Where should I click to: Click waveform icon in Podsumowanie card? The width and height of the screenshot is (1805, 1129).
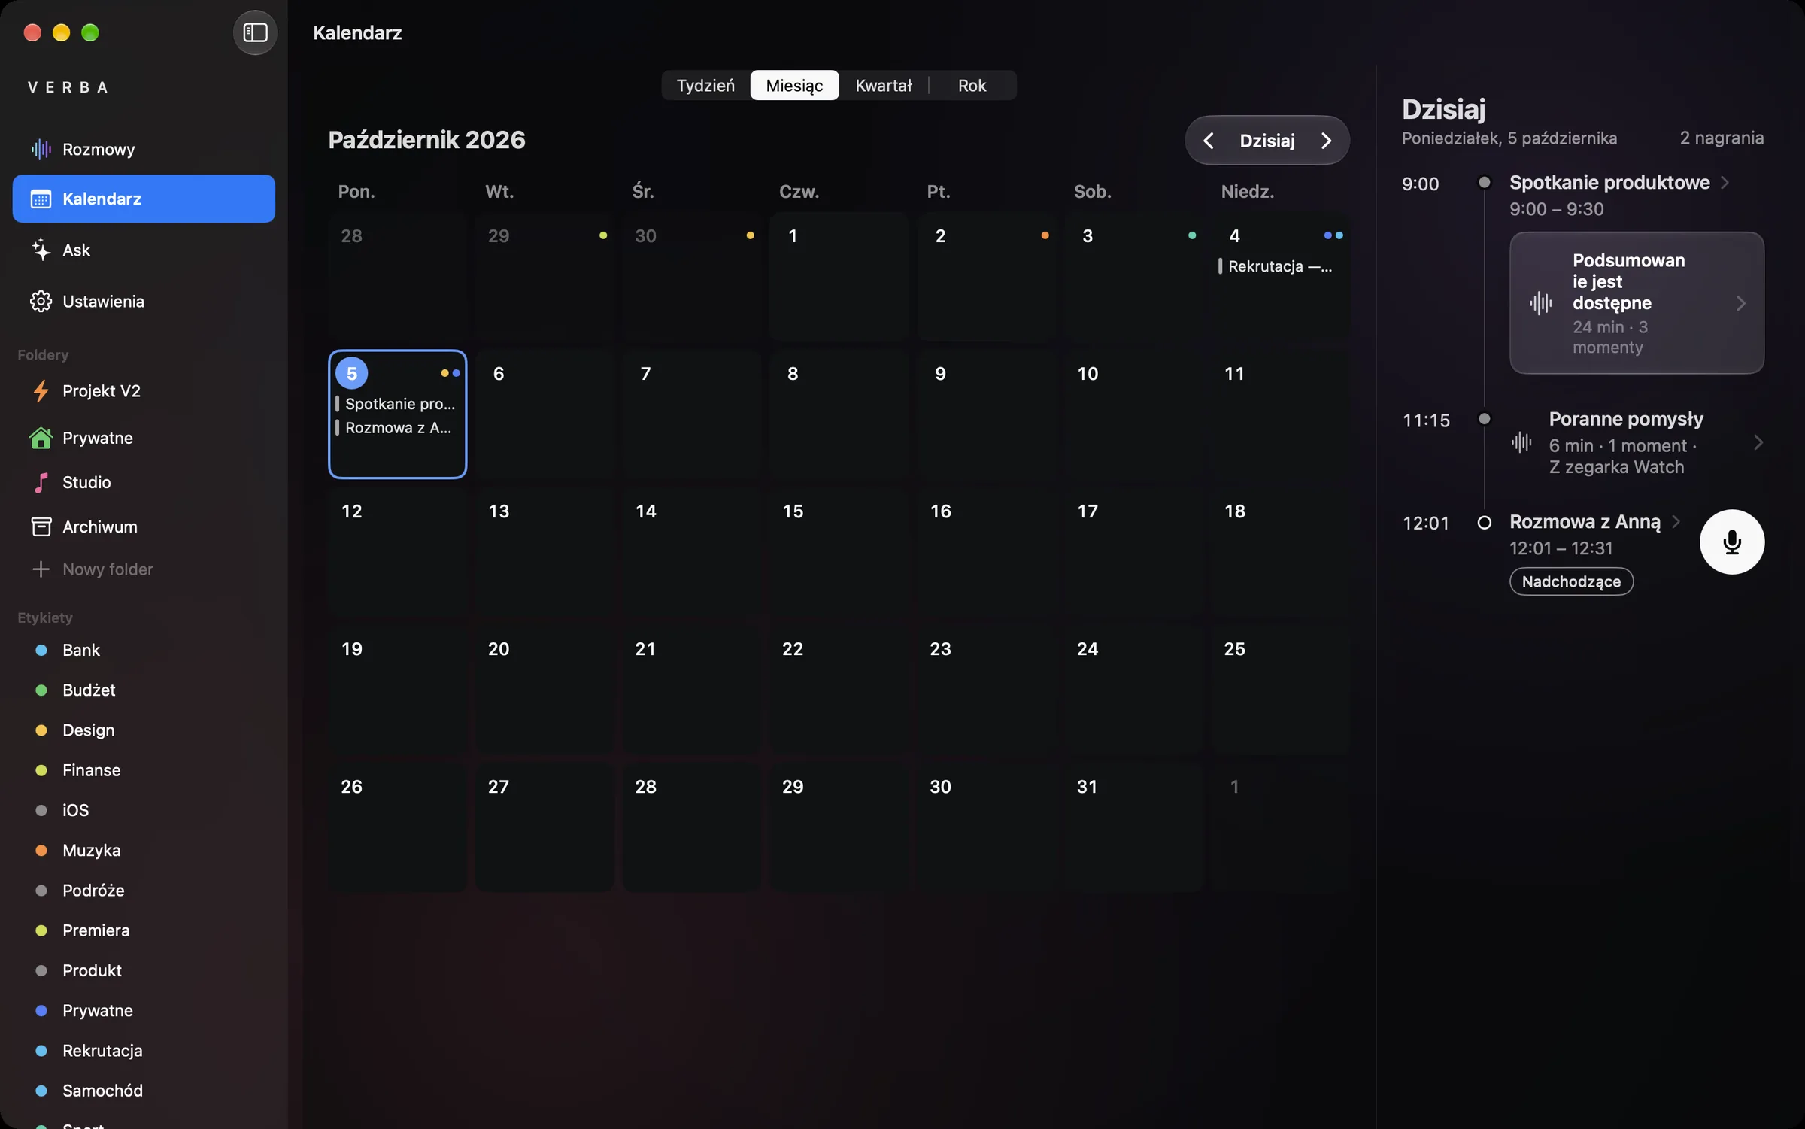[x=1540, y=303]
